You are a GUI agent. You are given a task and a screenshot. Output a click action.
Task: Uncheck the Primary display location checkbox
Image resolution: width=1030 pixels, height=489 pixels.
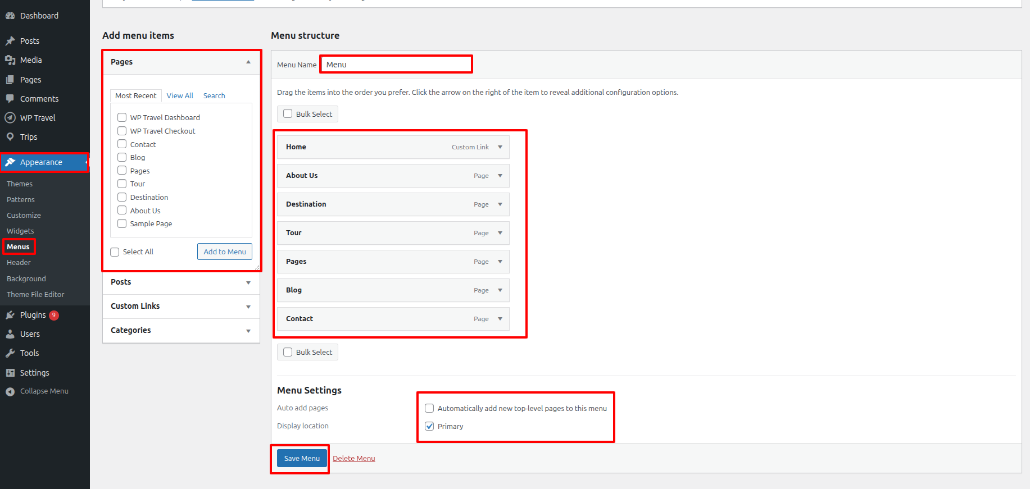pos(429,426)
